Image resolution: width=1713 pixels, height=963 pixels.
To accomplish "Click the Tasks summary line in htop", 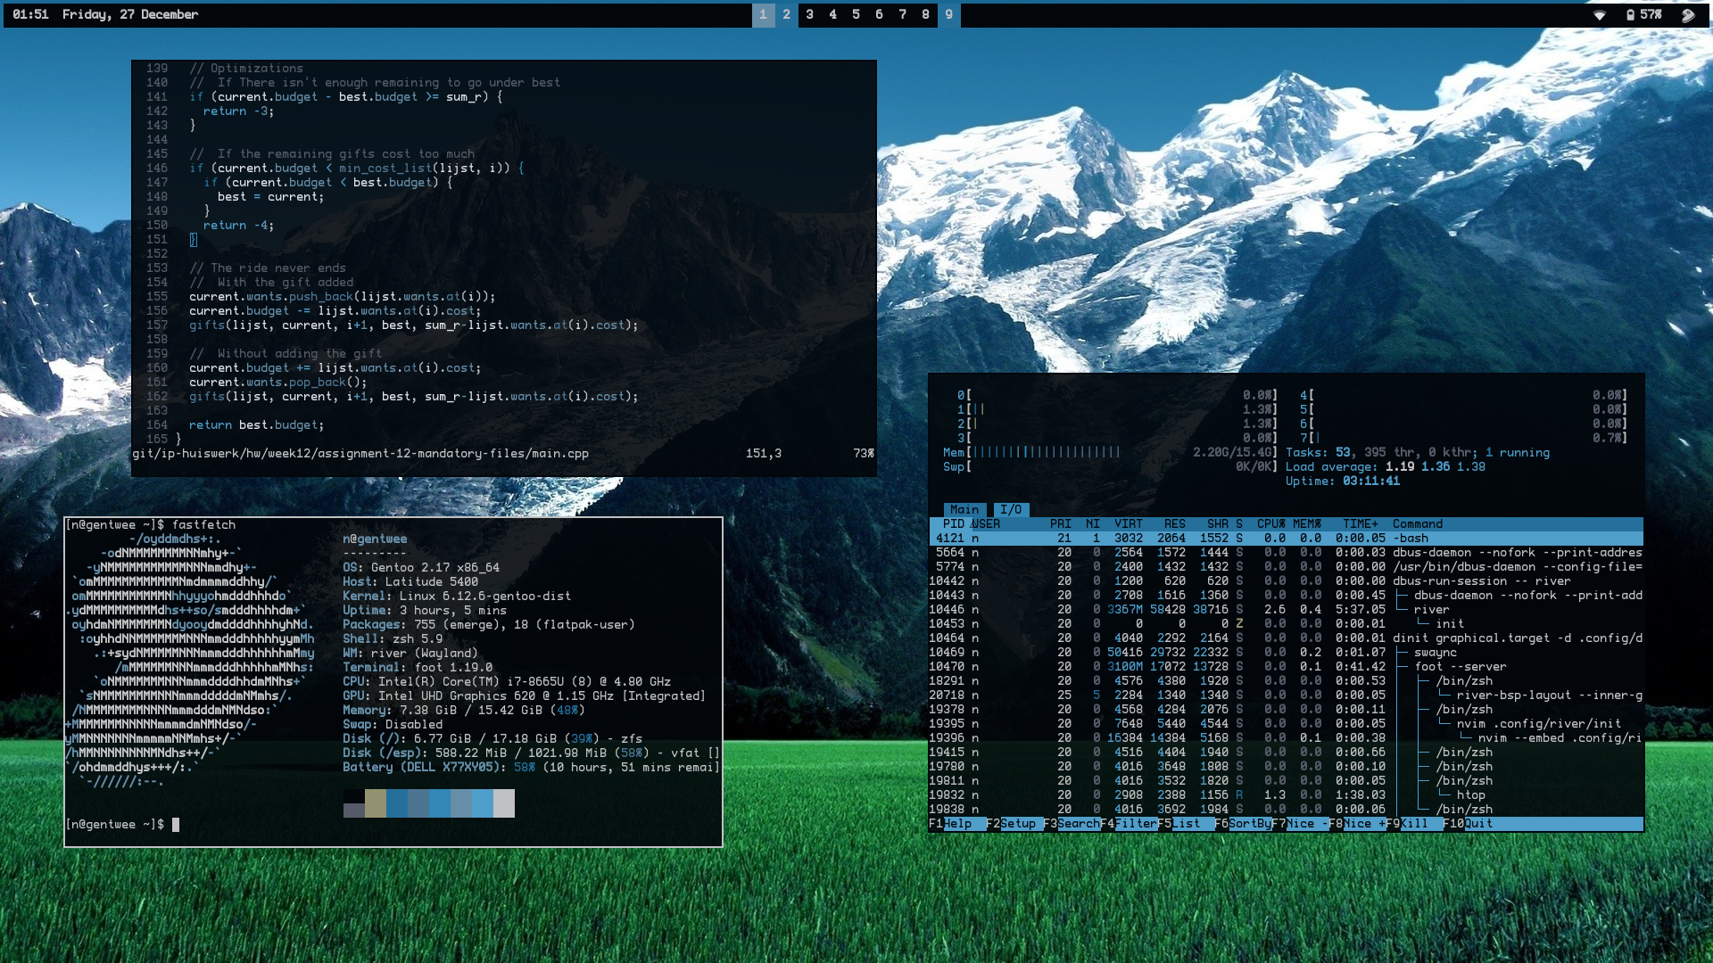I will pyautogui.click(x=1418, y=453).
